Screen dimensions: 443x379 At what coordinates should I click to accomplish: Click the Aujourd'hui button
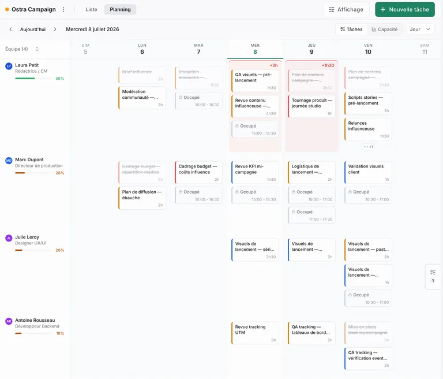pyautogui.click(x=33, y=29)
